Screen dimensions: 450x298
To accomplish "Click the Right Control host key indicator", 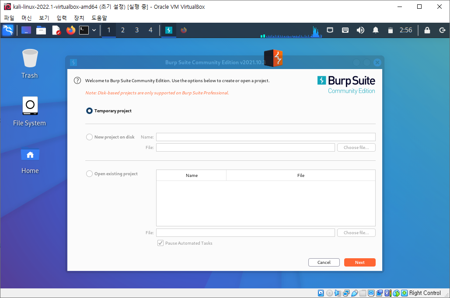I will (x=425, y=293).
